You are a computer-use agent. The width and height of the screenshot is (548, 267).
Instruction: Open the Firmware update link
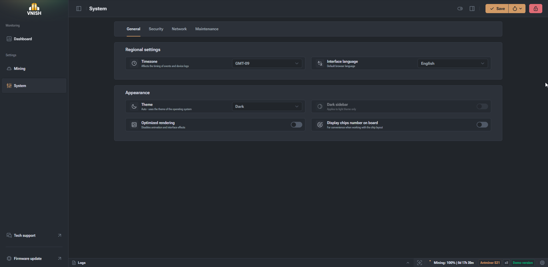pyautogui.click(x=34, y=258)
